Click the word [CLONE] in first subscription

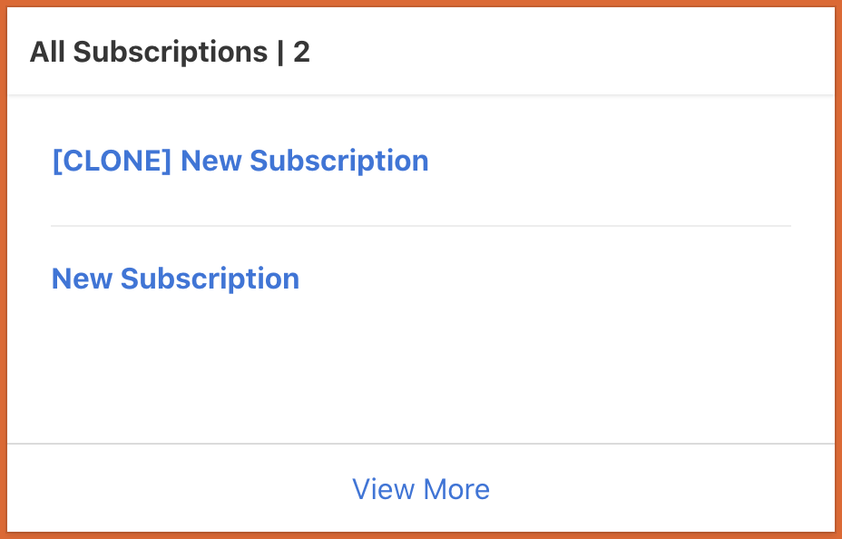pyautogui.click(x=112, y=162)
